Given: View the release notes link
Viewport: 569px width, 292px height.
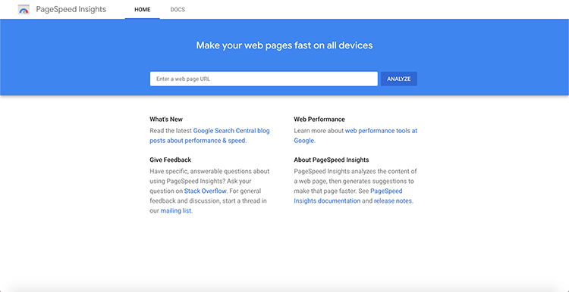Looking at the screenshot, I should pyautogui.click(x=393, y=200).
